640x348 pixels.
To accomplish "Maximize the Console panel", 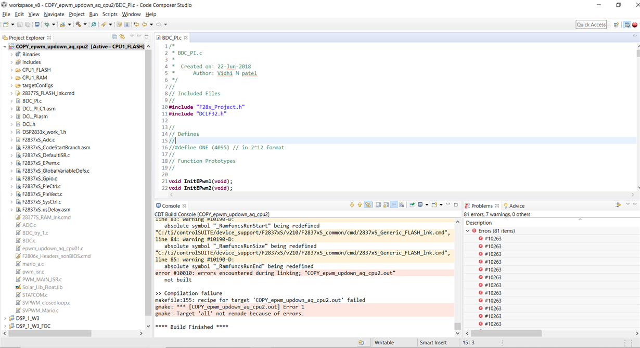I will (x=456, y=205).
